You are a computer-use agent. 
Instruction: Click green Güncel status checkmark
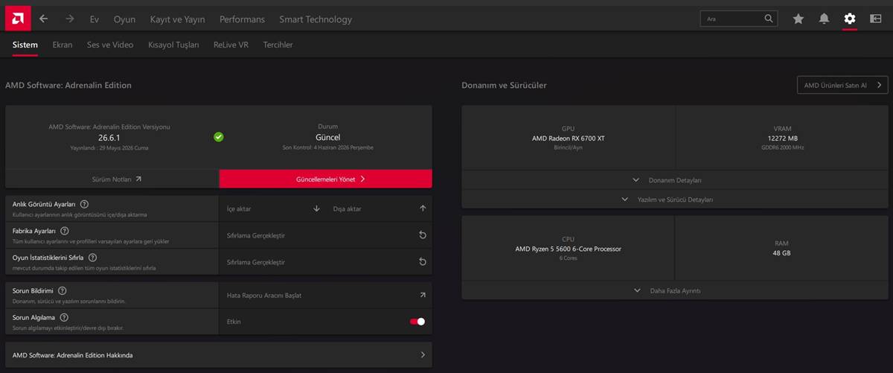[219, 137]
